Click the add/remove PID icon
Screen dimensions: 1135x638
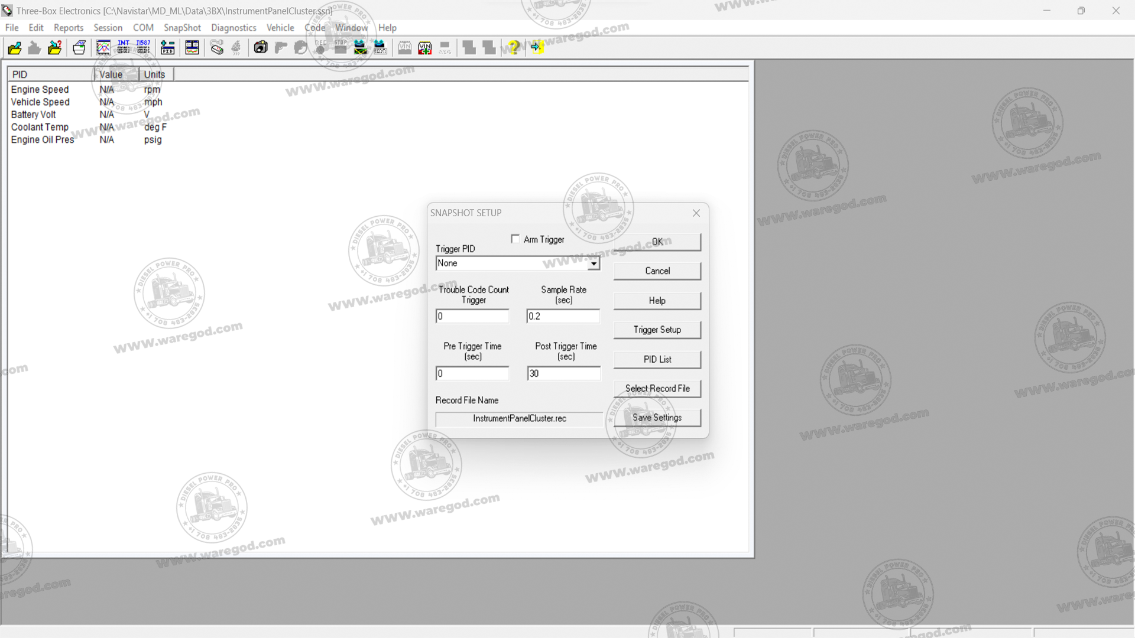(168, 48)
